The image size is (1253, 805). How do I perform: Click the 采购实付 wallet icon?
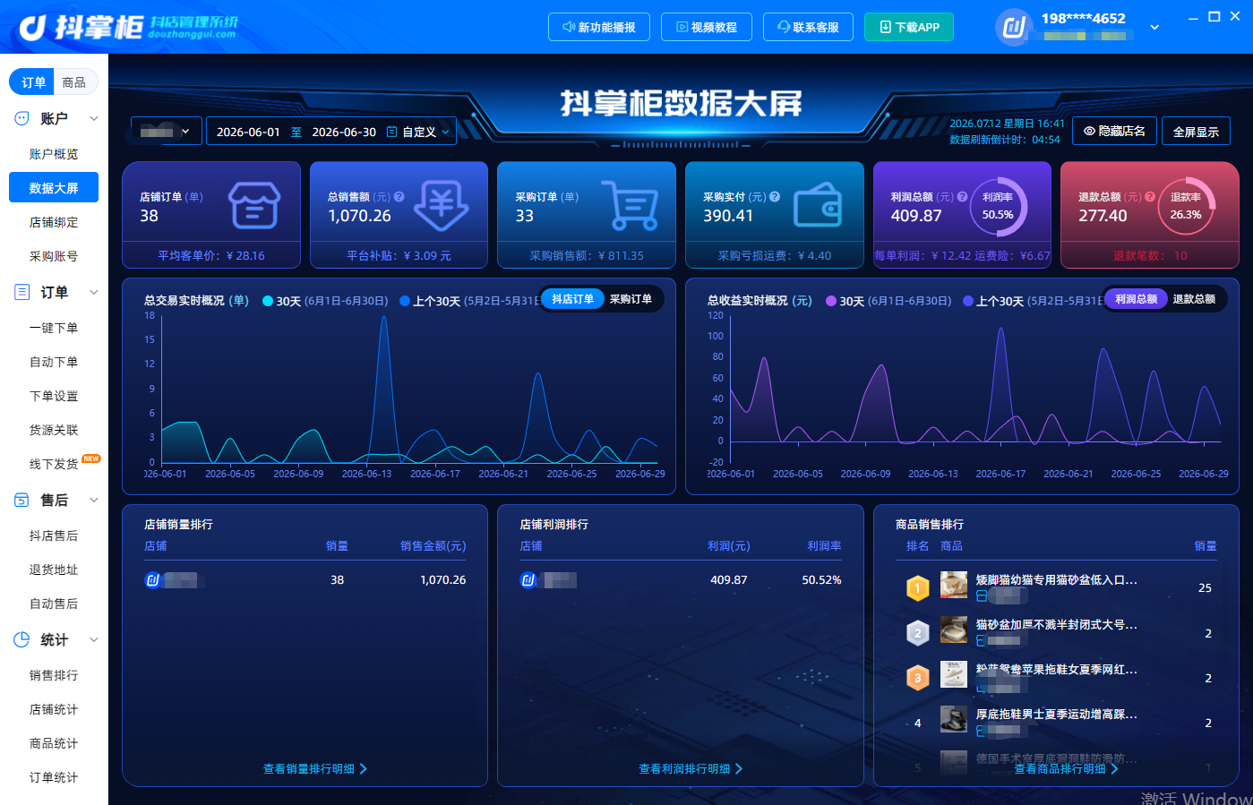tap(818, 205)
